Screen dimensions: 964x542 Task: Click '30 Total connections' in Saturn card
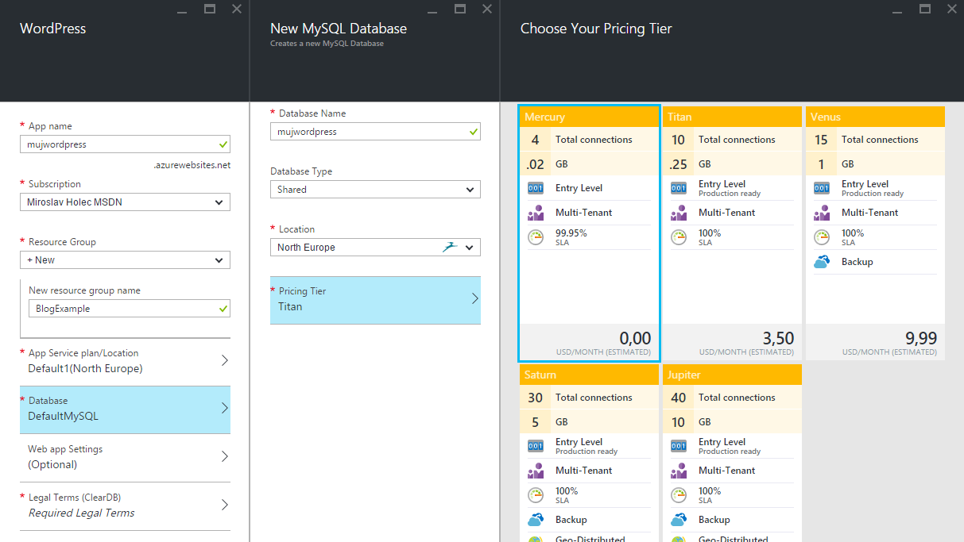point(589,398)
